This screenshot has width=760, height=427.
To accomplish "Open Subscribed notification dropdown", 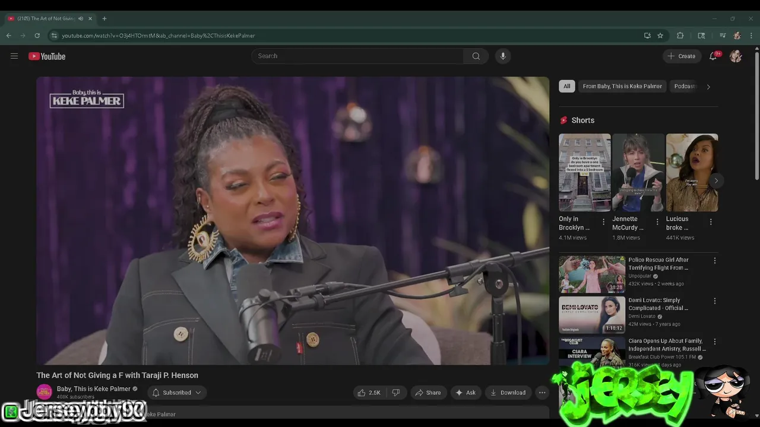I will click(x=177, y=393).
